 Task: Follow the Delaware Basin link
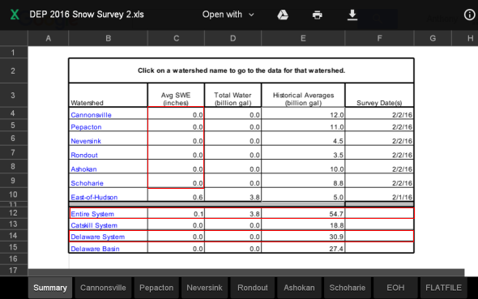coord(95,249)
